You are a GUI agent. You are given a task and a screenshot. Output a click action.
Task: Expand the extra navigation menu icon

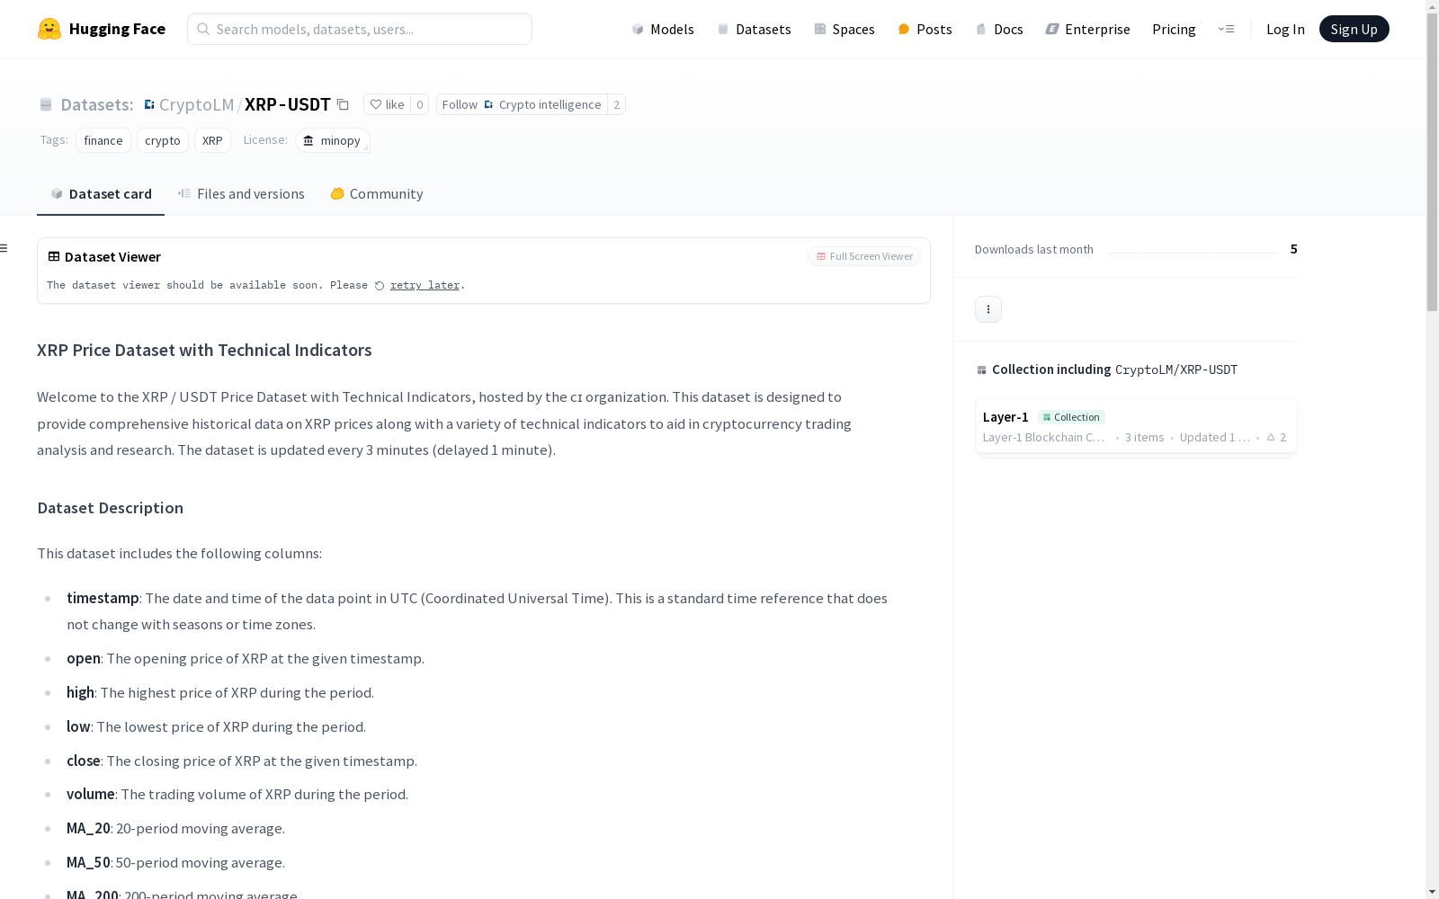tap(1226, 29)
